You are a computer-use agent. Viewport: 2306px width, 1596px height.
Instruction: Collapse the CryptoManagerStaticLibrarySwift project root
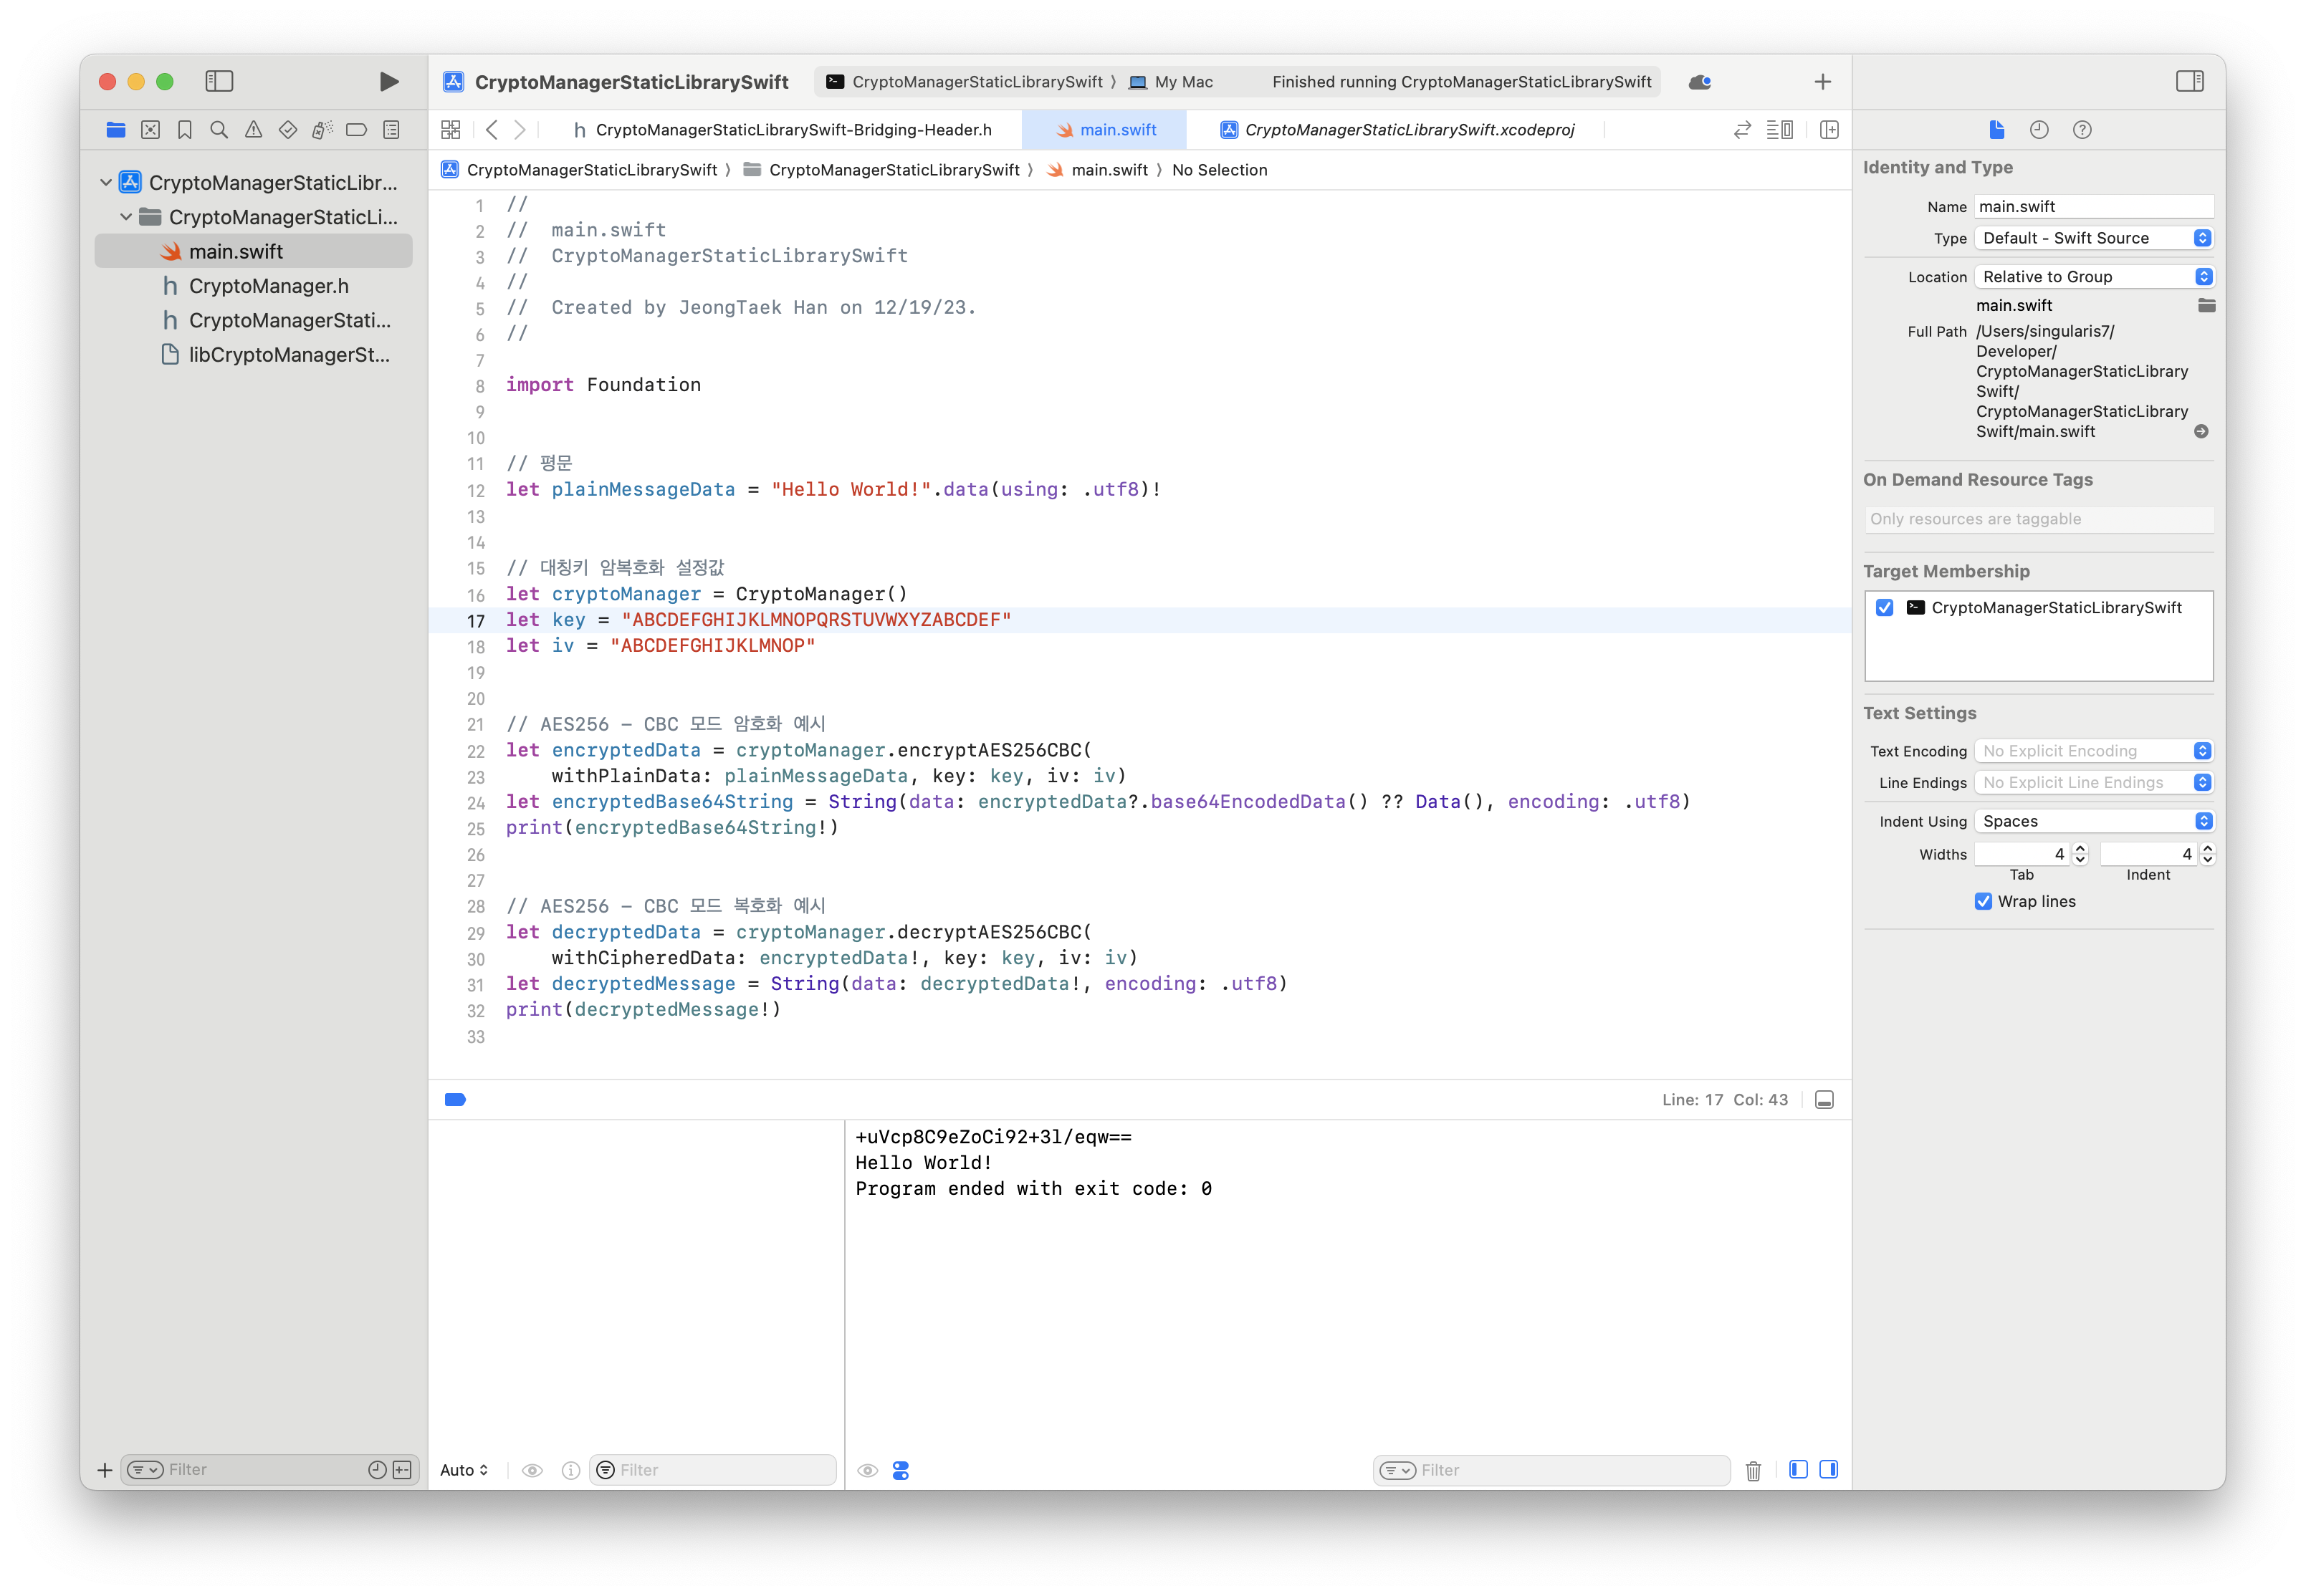pos(106,182)
